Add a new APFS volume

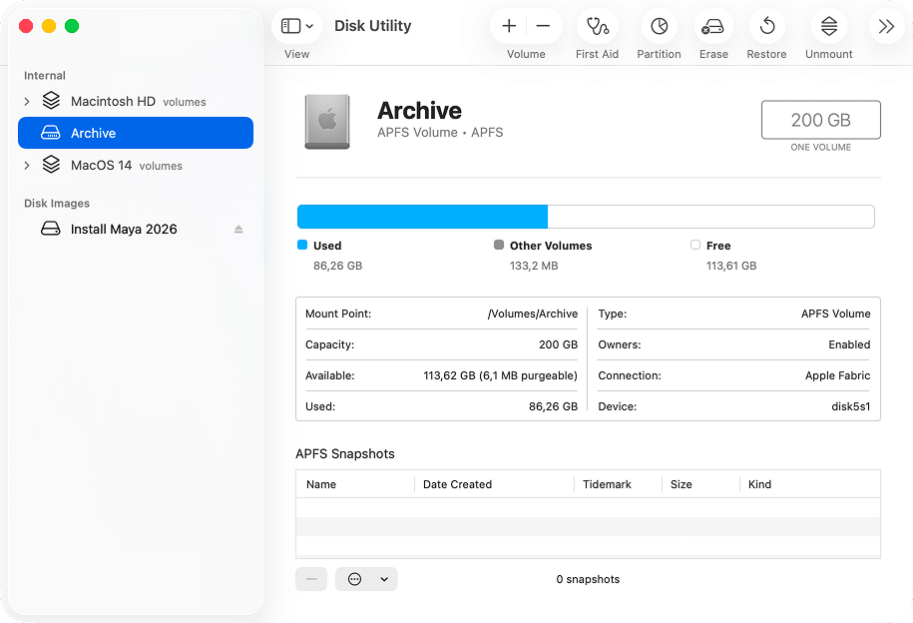pos(508,27)
